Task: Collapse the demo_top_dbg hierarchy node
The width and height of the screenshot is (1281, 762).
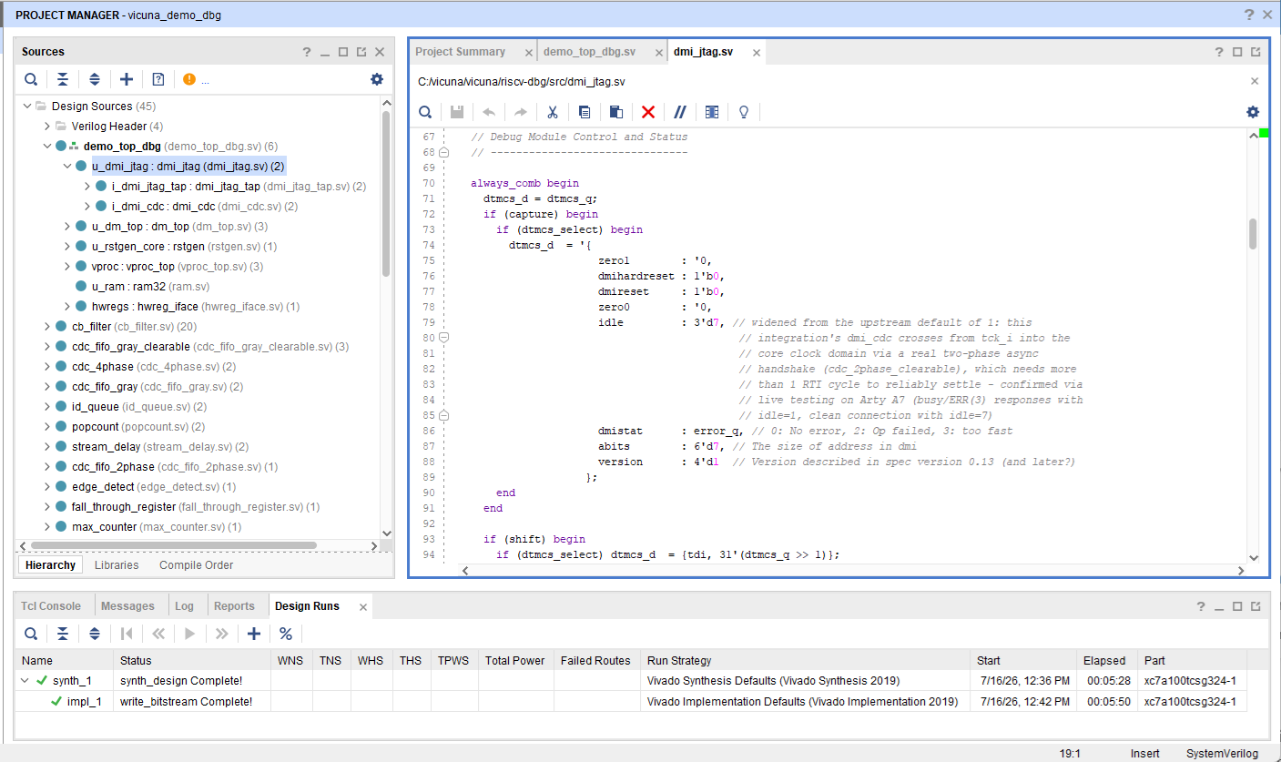Action: [x=47, y=147]
